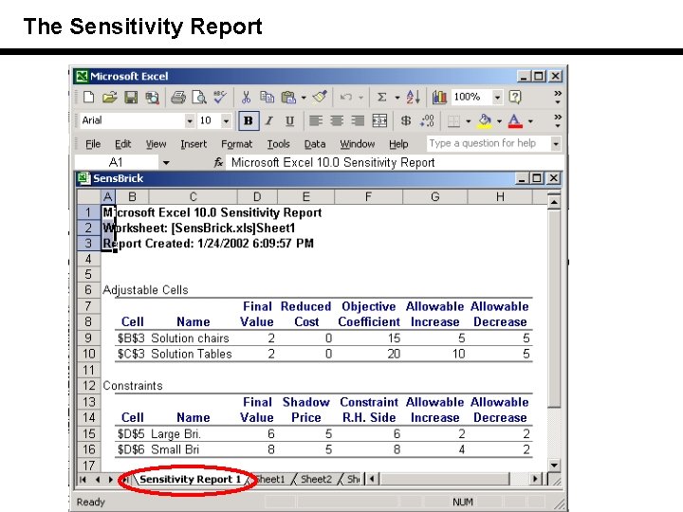
Task: Toggle Underline formatting
Action: point(289,120)
